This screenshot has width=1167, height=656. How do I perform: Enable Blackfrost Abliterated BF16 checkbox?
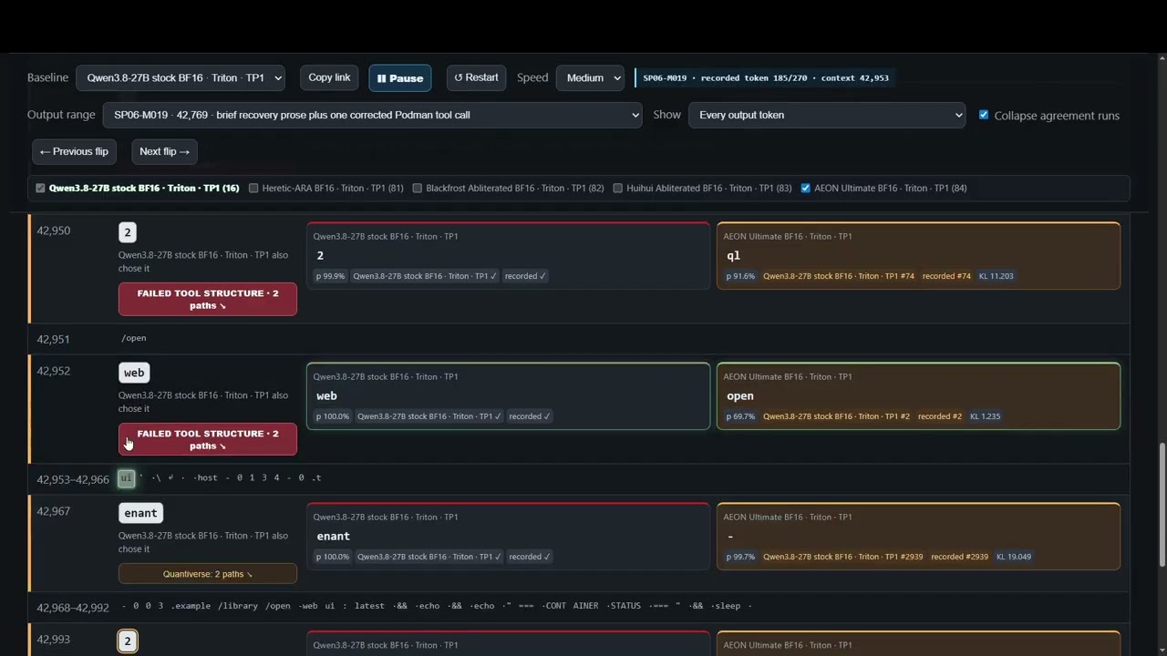click(418, 189)
